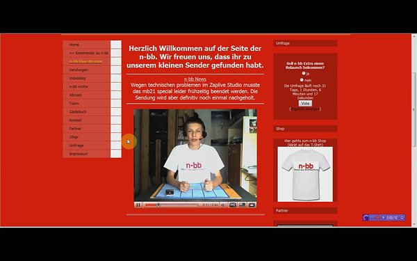The image size is (417, 261).
Task: Click the n-bb T-shirt shop image
Action: [305, 174]
